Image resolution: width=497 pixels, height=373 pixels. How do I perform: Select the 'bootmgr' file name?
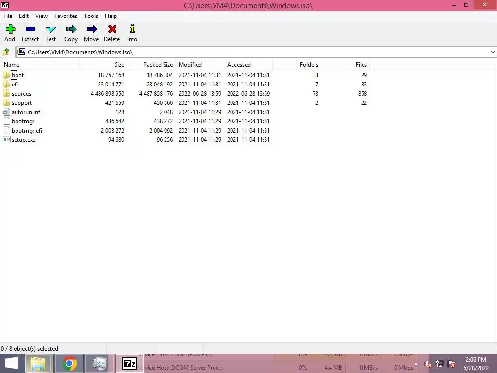[x=23, y=121]
